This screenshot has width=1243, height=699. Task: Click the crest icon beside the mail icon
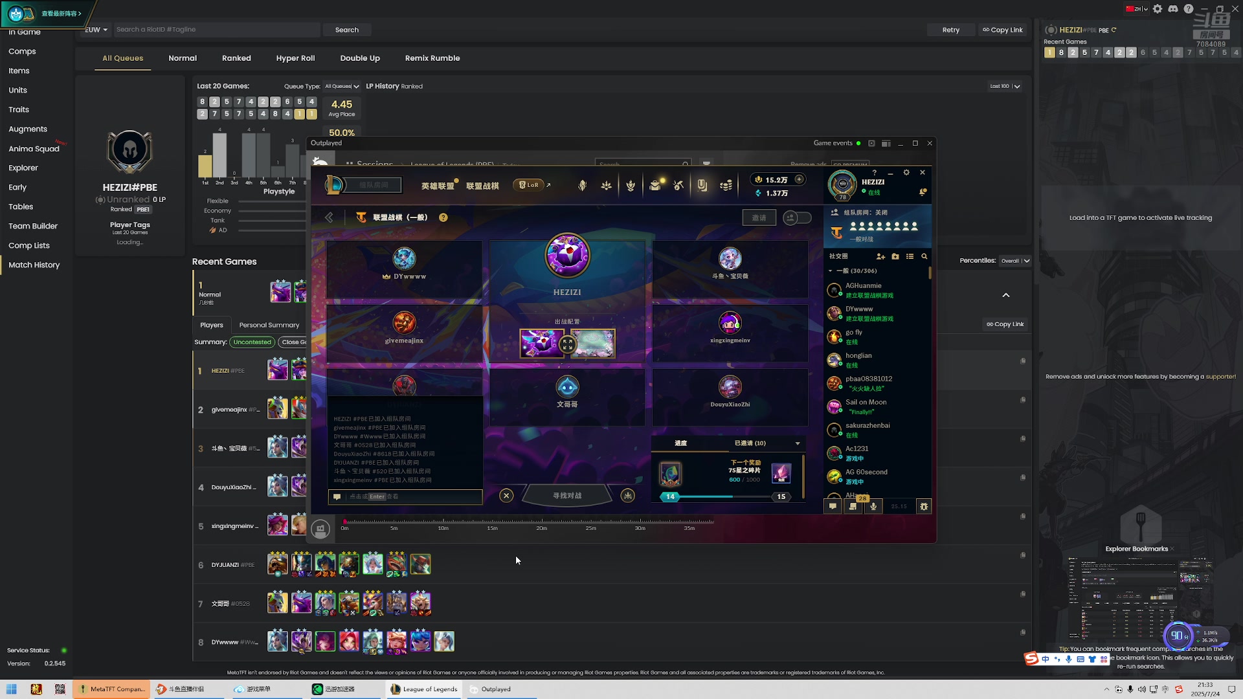(631, 186)
